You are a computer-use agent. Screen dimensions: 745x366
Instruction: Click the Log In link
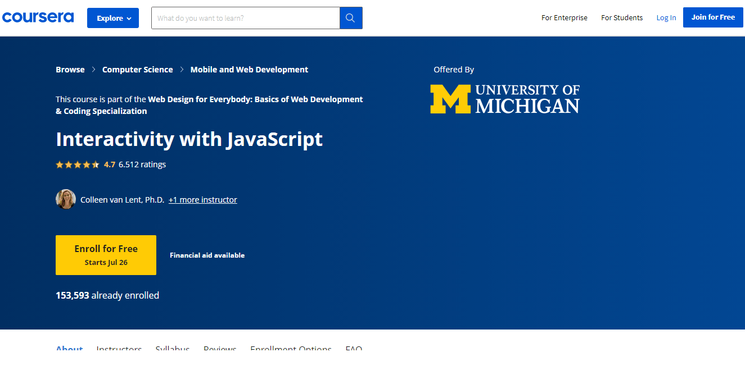(666, 18)
